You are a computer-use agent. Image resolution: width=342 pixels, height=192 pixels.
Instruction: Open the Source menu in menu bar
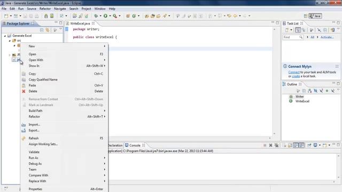coord(32,9)
